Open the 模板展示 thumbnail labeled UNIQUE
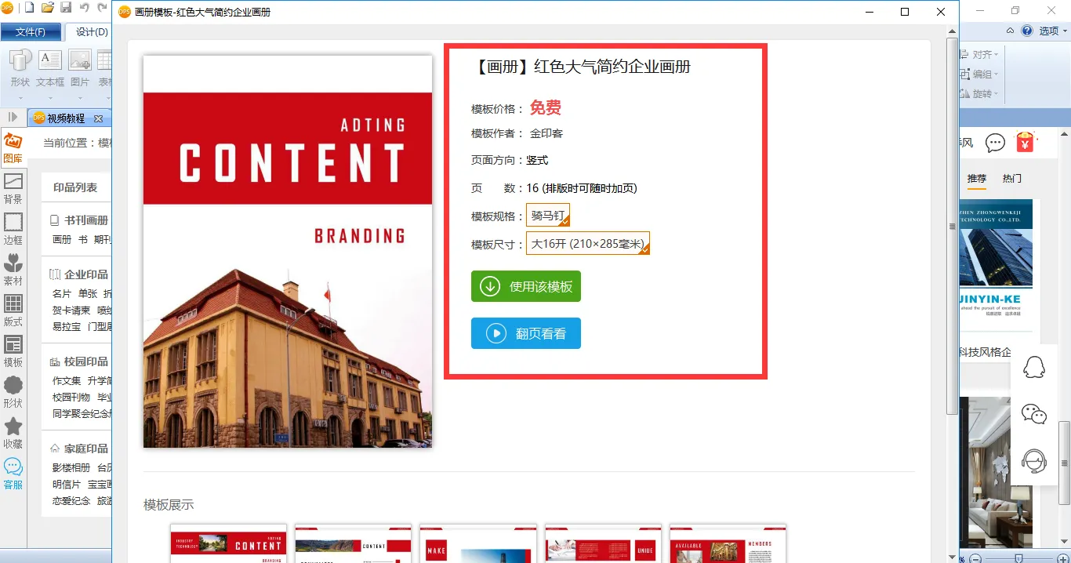 (603, 543)
